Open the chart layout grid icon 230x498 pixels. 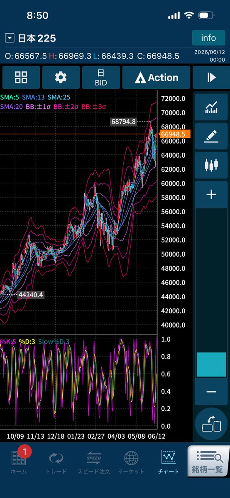[x=21, y=77]
